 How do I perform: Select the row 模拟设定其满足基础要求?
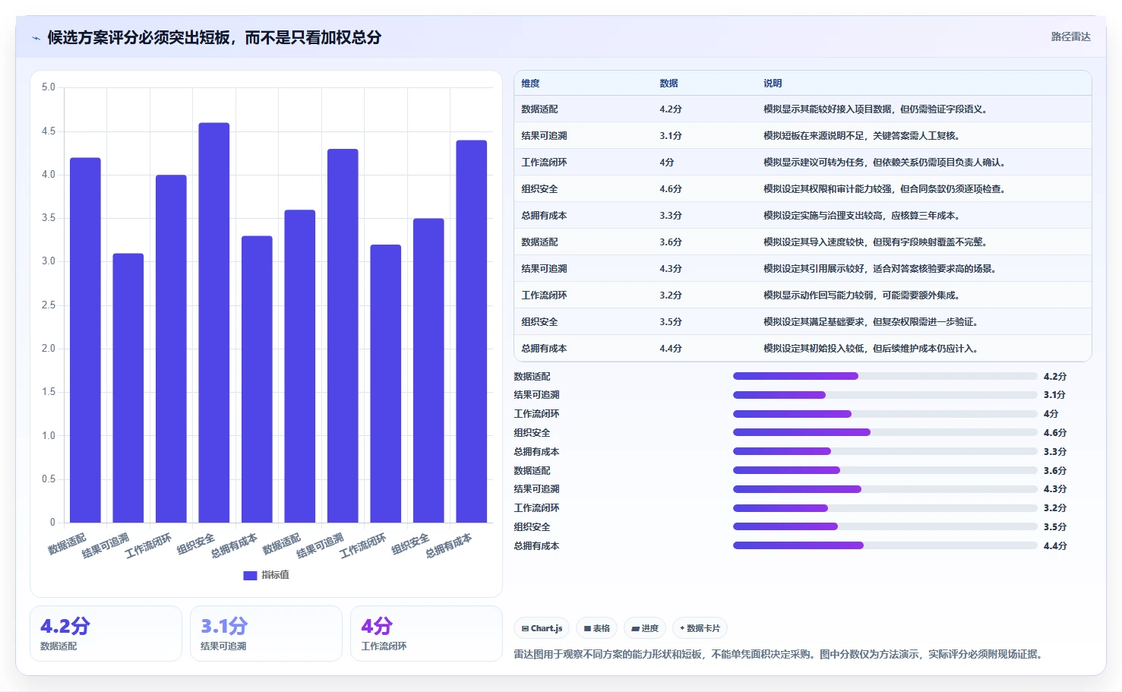click(x=803, y=322)
